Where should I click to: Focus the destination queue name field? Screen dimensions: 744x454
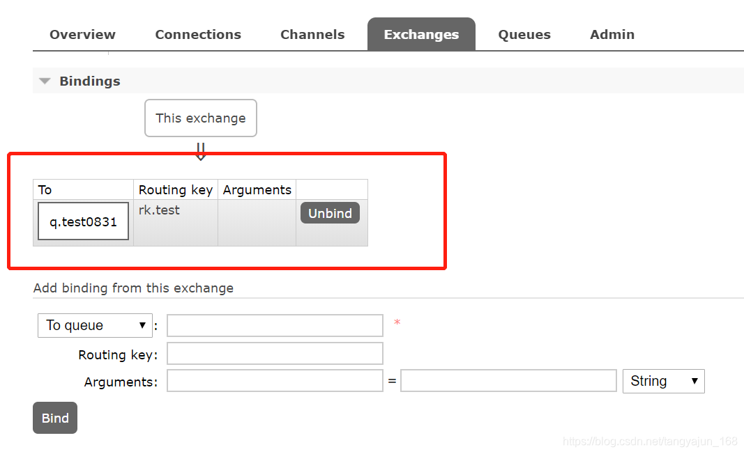tap(275, 326)
